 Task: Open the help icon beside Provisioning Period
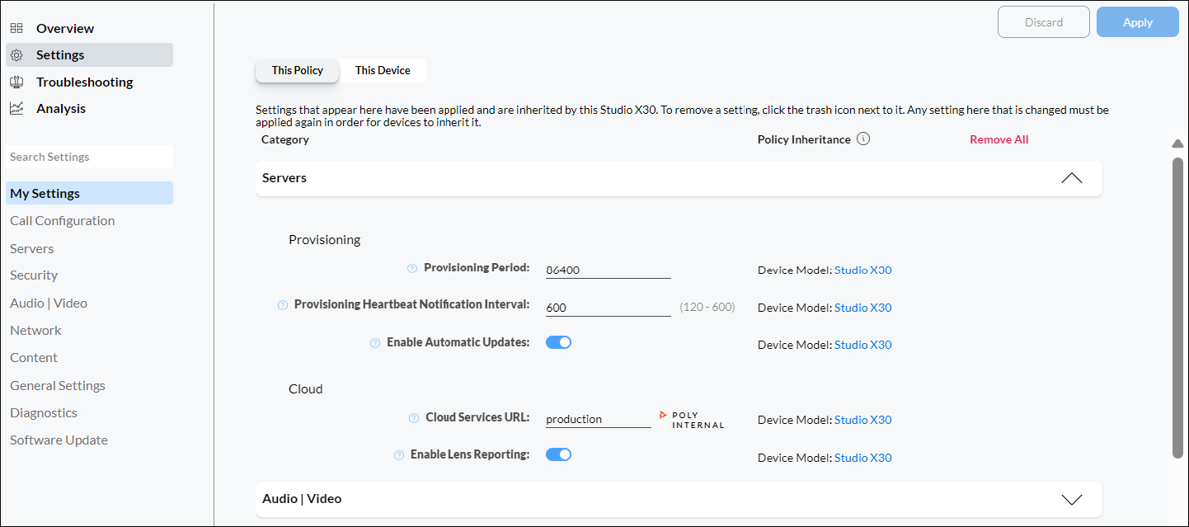[x=411, y=268]
